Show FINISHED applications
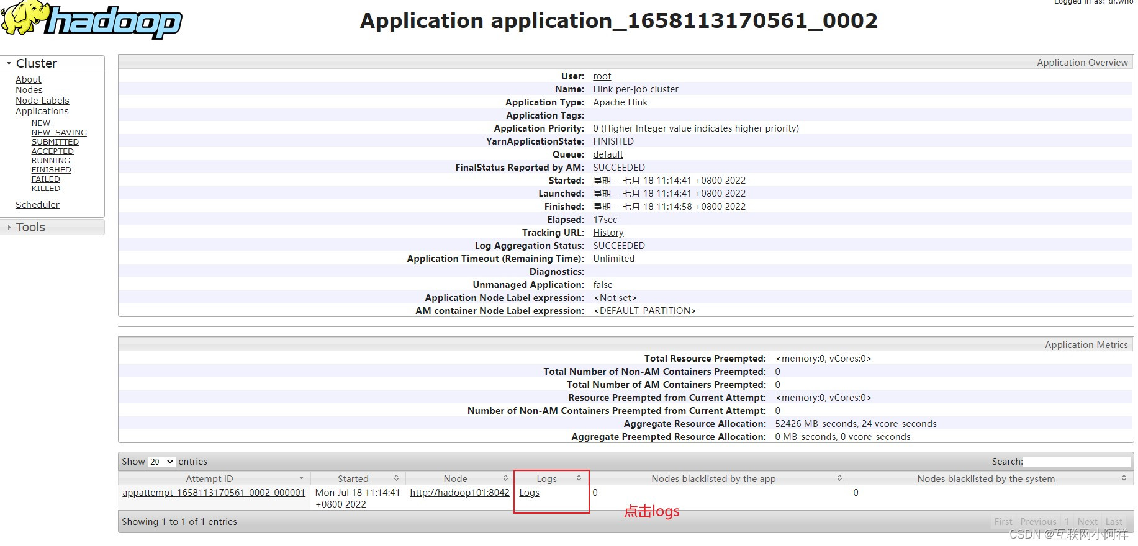The width and height of the screenshot is (1138, 546). [x=52, y=170]
